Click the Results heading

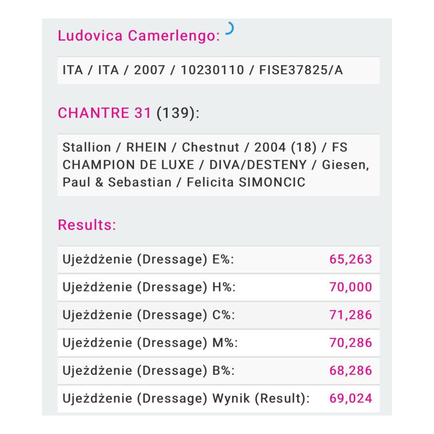[87, 225]
